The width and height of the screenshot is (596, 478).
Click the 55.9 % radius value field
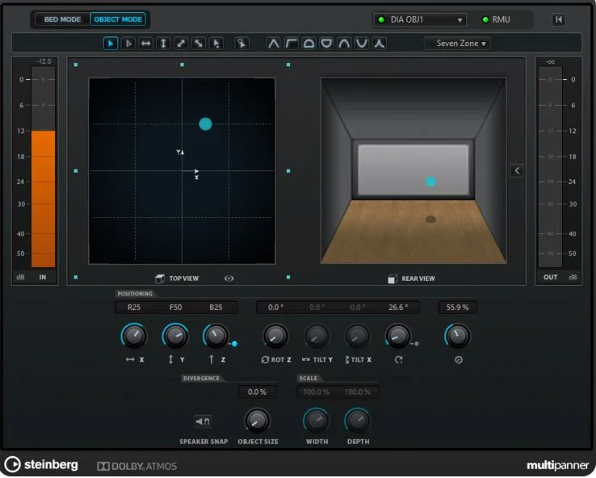(x=457, y=308)
